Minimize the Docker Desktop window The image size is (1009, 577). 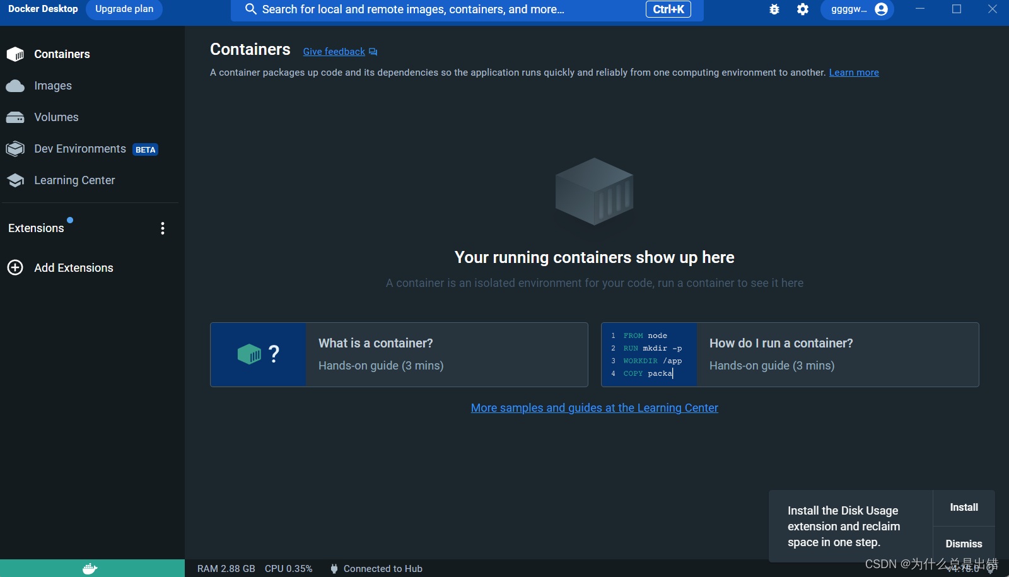920,9
